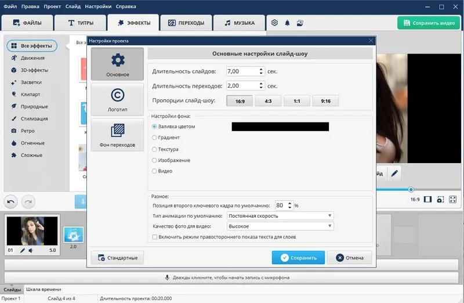This screenshot has width=464, height=303.
Task: Open the Справка menu
Action: point(126,6)
